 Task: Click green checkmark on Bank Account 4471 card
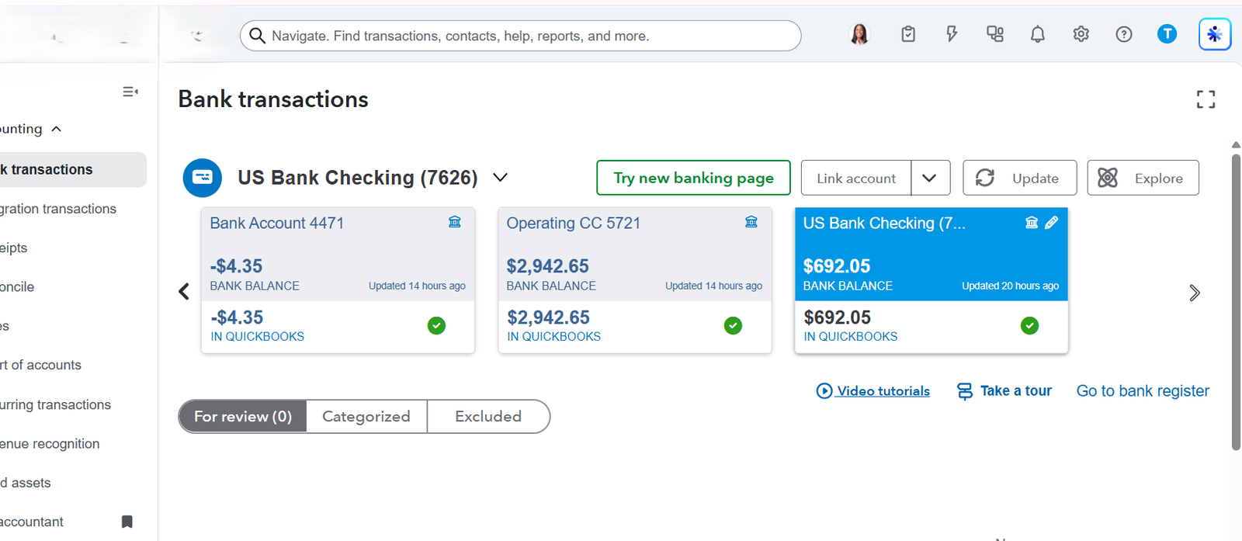pos(436,325)
